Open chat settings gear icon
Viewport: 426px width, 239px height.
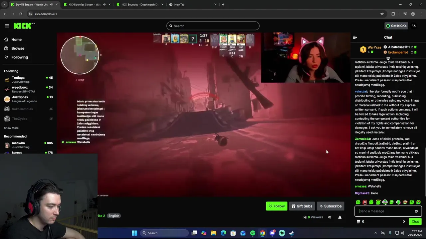click(404, 221)
